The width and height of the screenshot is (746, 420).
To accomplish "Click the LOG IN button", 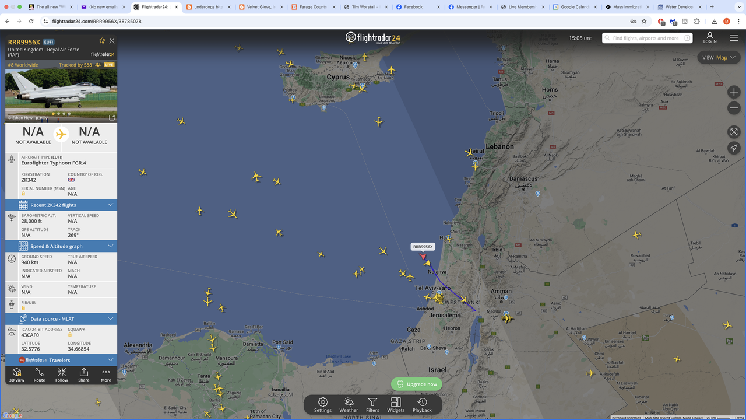I will point(709,38).
